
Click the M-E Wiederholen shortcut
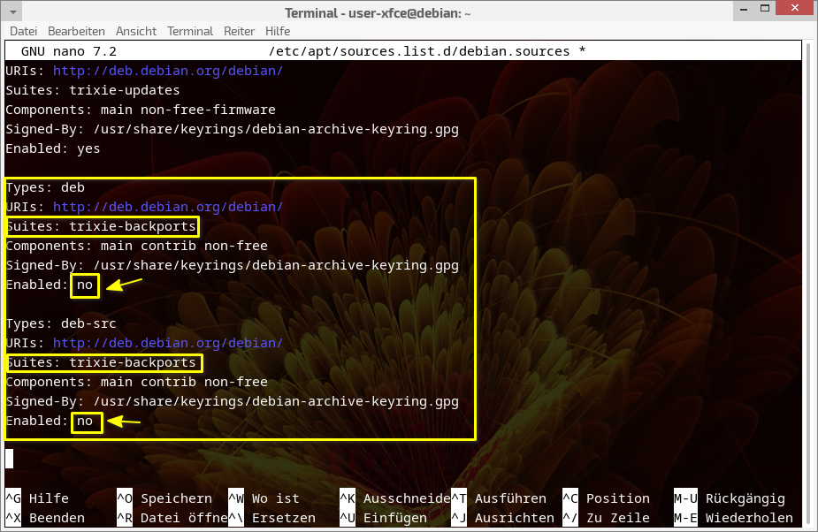point(733,518)
